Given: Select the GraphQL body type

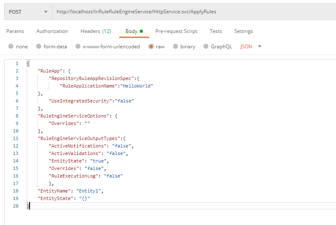Looking at the screenshot, I should coord(206,47).
